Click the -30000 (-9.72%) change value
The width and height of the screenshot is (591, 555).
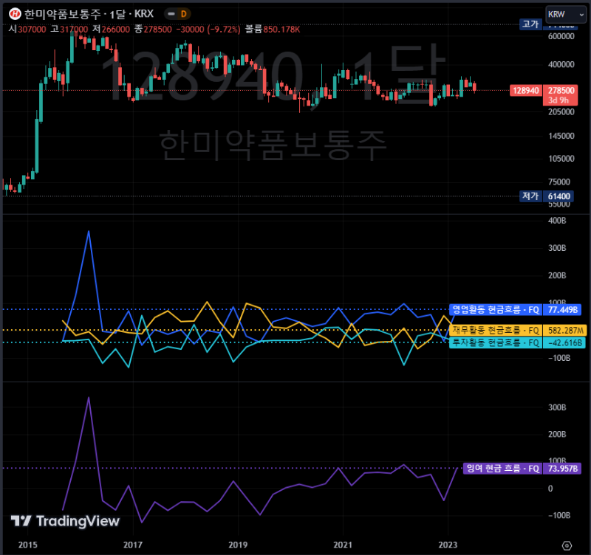point(208,30)
